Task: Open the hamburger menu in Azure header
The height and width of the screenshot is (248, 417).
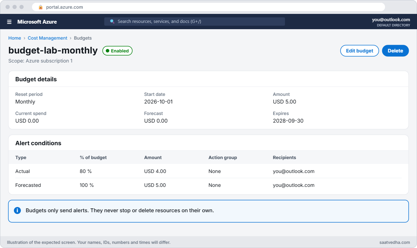Action: pos(9,22)
